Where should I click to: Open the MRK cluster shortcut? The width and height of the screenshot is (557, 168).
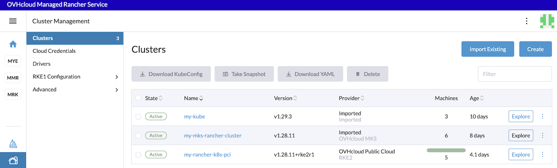click(13, 95)
